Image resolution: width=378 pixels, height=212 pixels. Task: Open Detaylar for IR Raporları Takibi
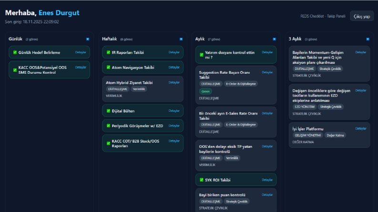(x=174, y=52)
